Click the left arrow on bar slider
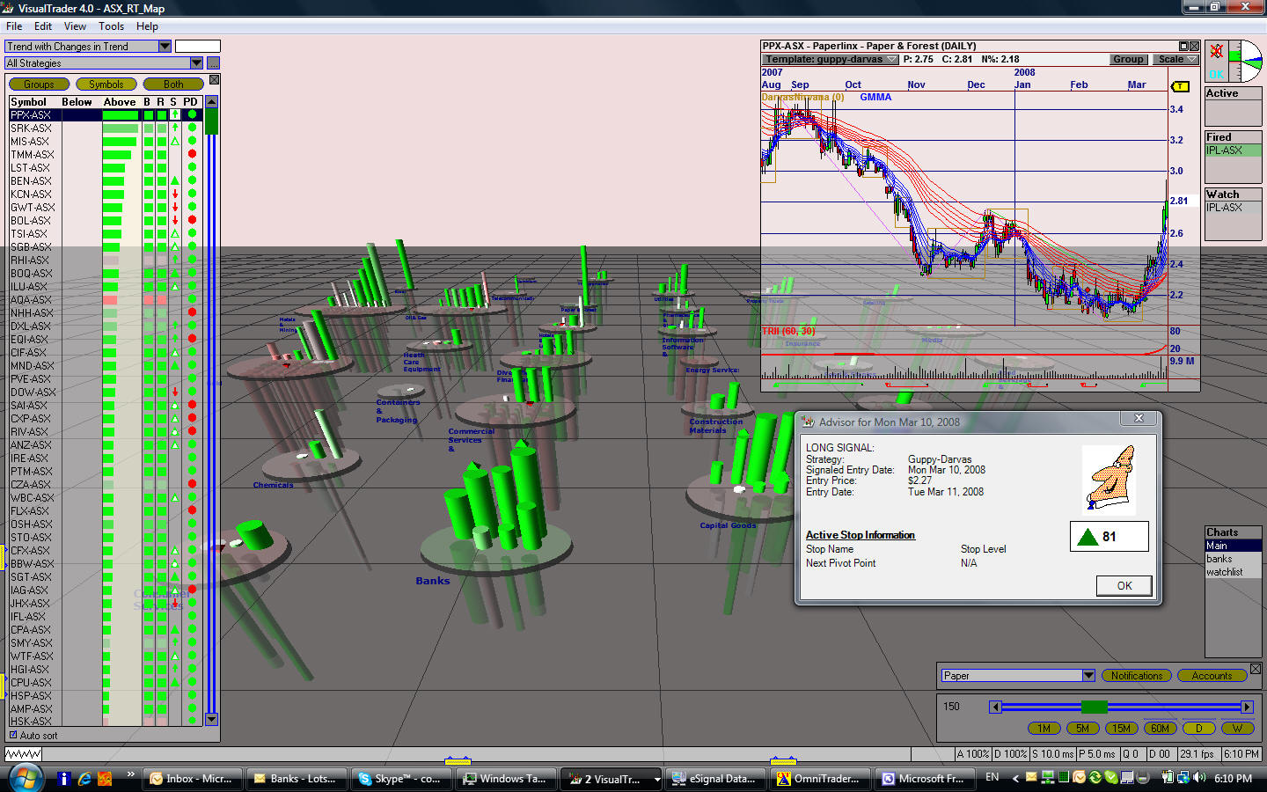The image size is (1267, 792). coord(996,707)
